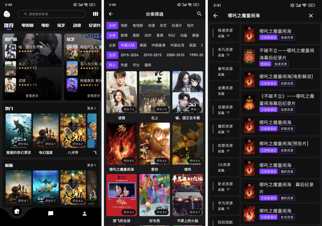Open 北上 in the 国产剧 list
The image size is (322, 226).
coord(21,68)
